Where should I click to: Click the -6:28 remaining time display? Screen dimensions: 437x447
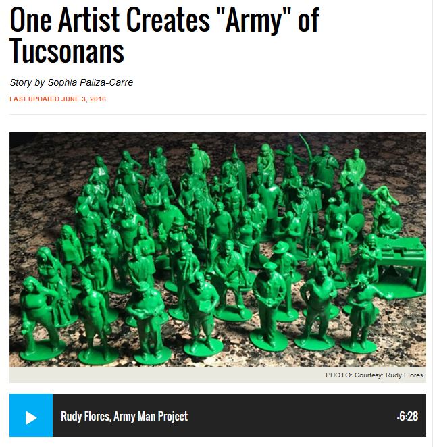407,416
